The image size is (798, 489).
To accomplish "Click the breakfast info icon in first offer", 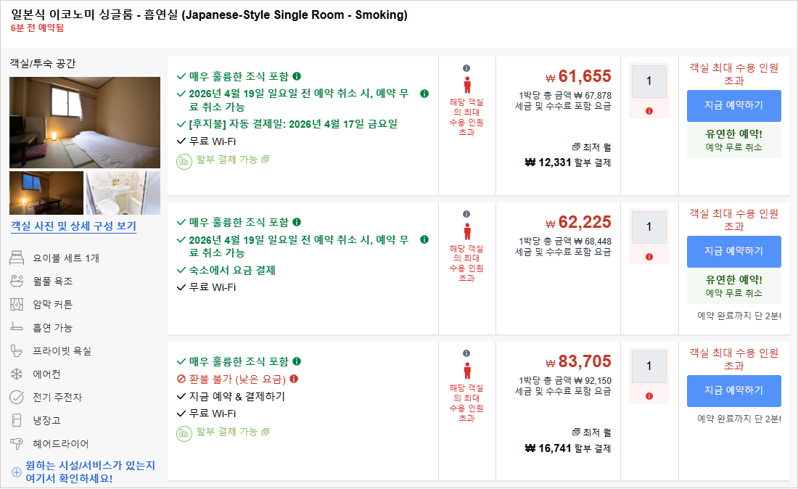I will [297, 76].
